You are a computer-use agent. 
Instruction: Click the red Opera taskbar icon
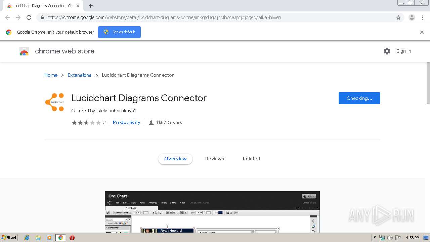[x=72, y=238]
